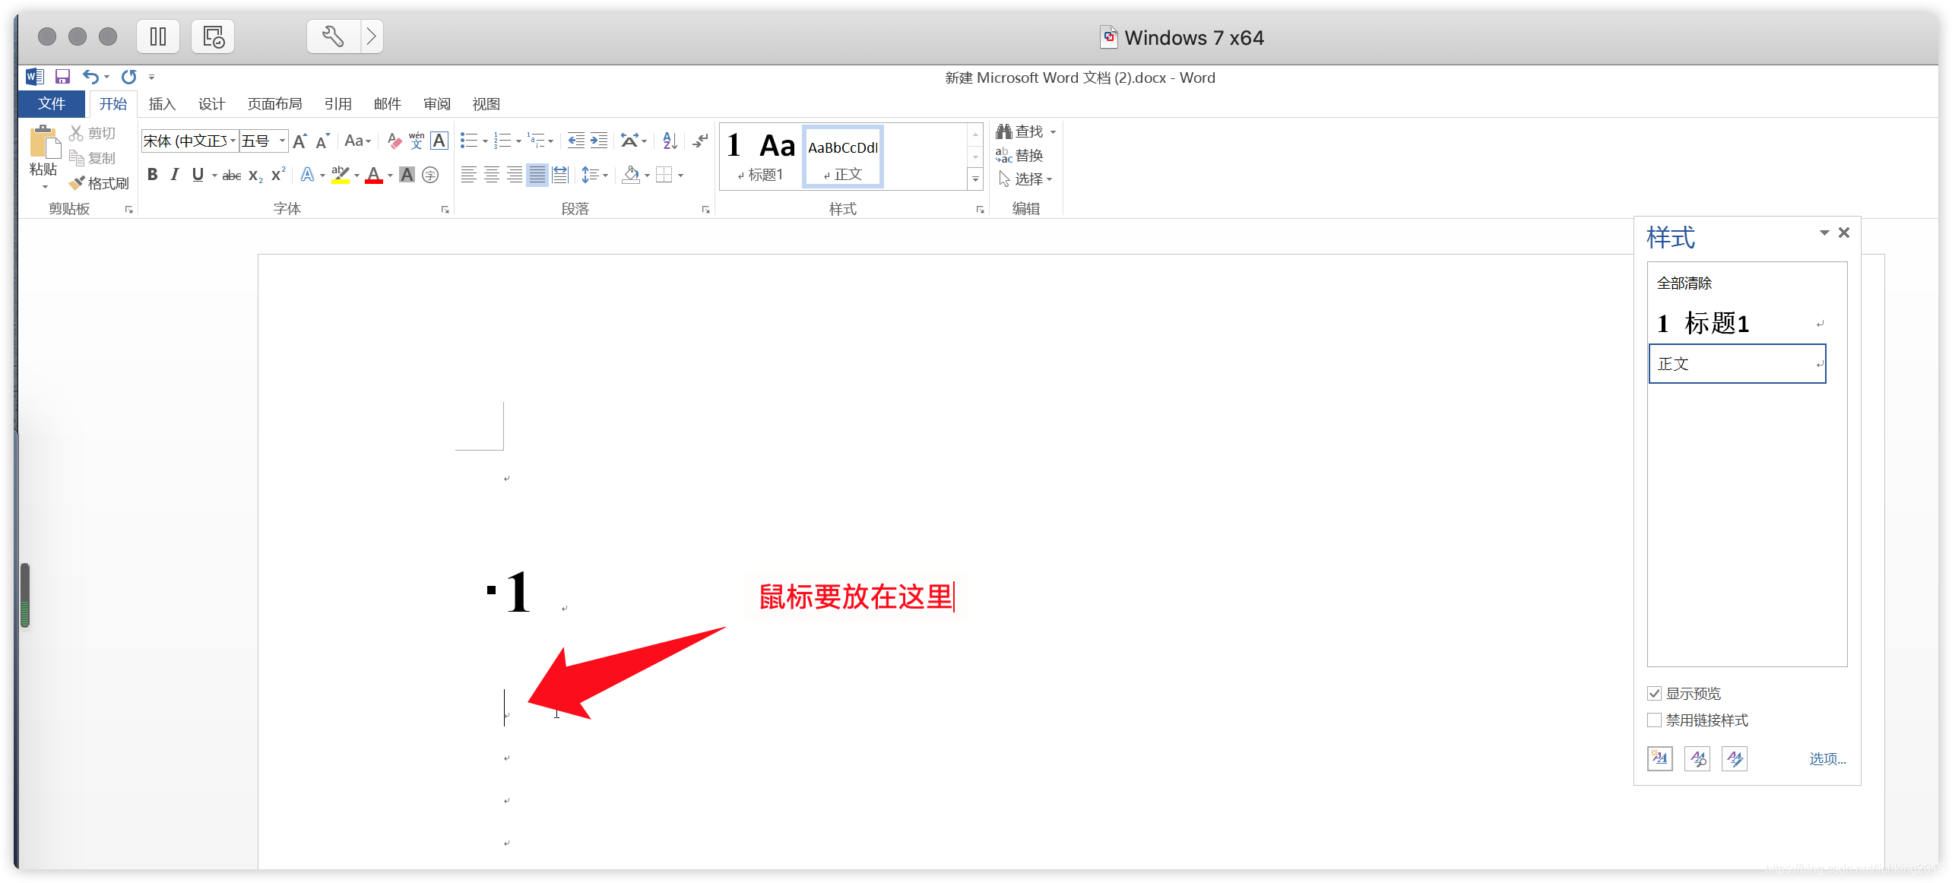Open the line spacing dropdown
1952x883 pixels.
click(x=594, y=176)
